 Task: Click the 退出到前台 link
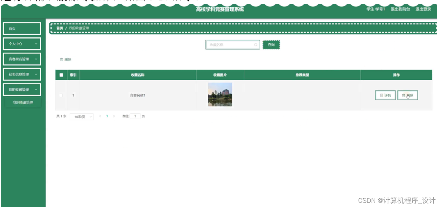(x=400, y=9)
